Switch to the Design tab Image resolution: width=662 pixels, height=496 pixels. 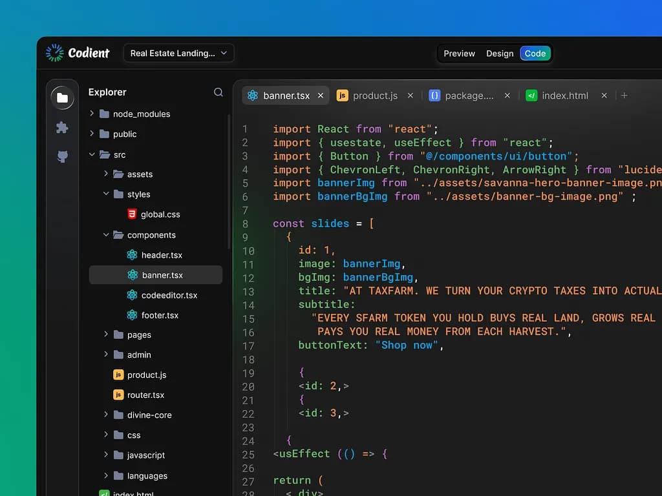[499, 54]
